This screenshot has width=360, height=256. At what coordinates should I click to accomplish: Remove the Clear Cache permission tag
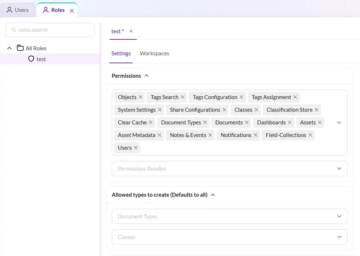(x=151, y=123)
